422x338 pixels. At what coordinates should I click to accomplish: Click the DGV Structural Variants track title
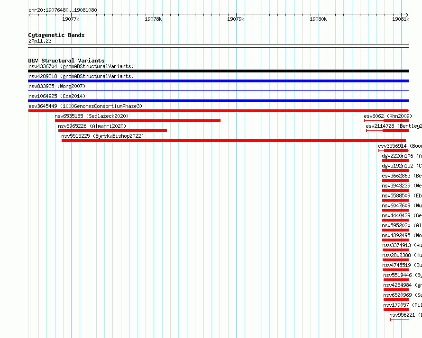tap(66, 61)
